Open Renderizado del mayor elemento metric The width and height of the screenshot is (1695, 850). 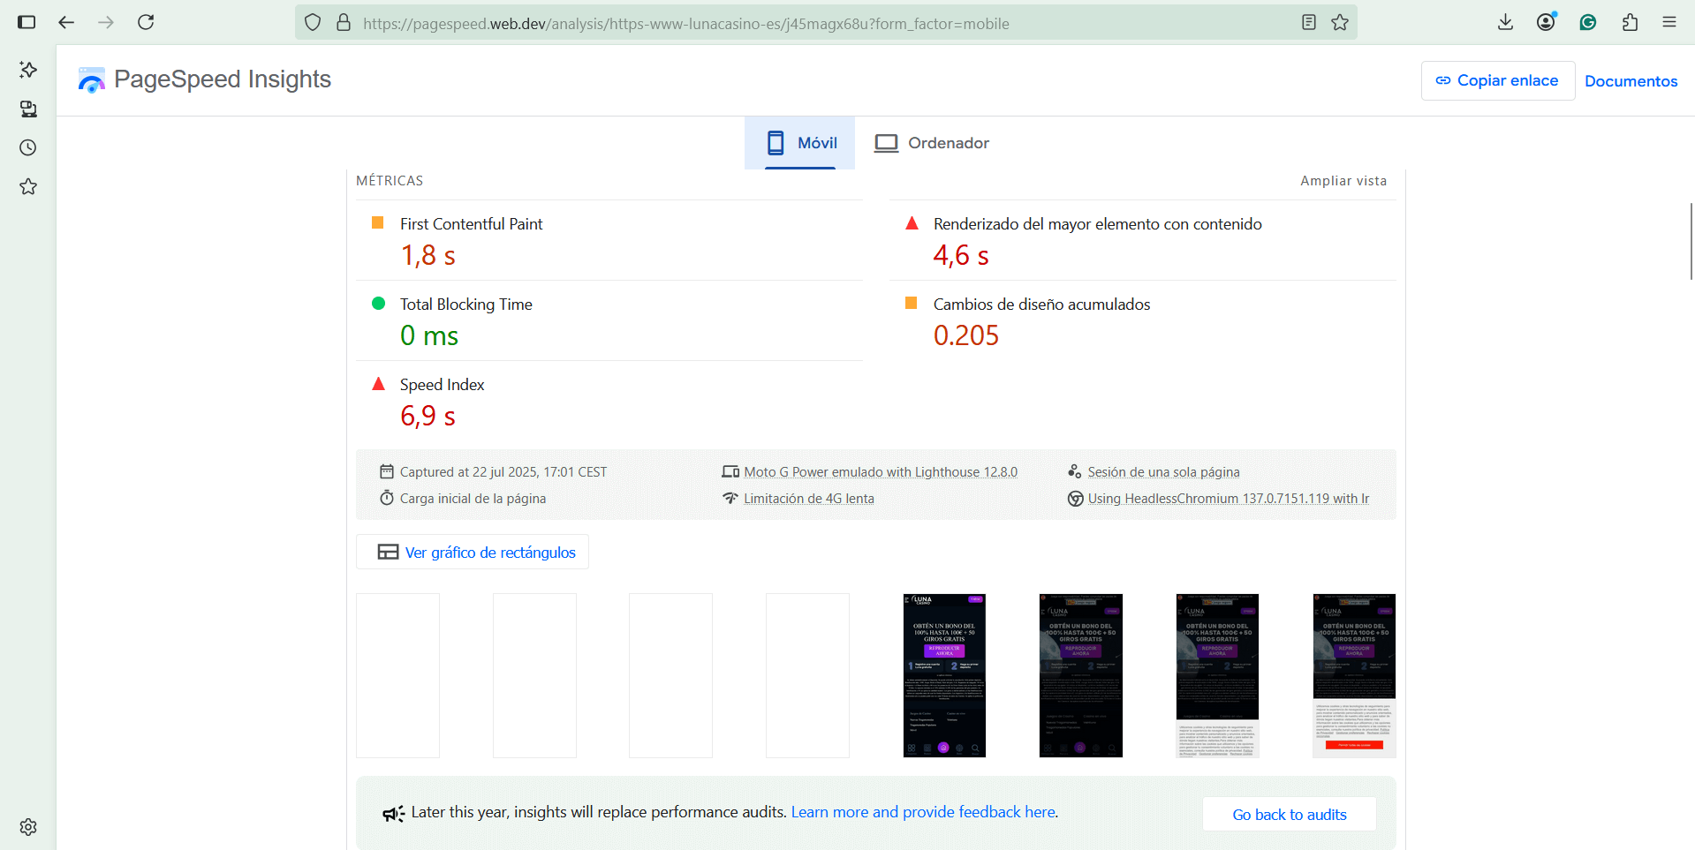[x=1097, y=224]
